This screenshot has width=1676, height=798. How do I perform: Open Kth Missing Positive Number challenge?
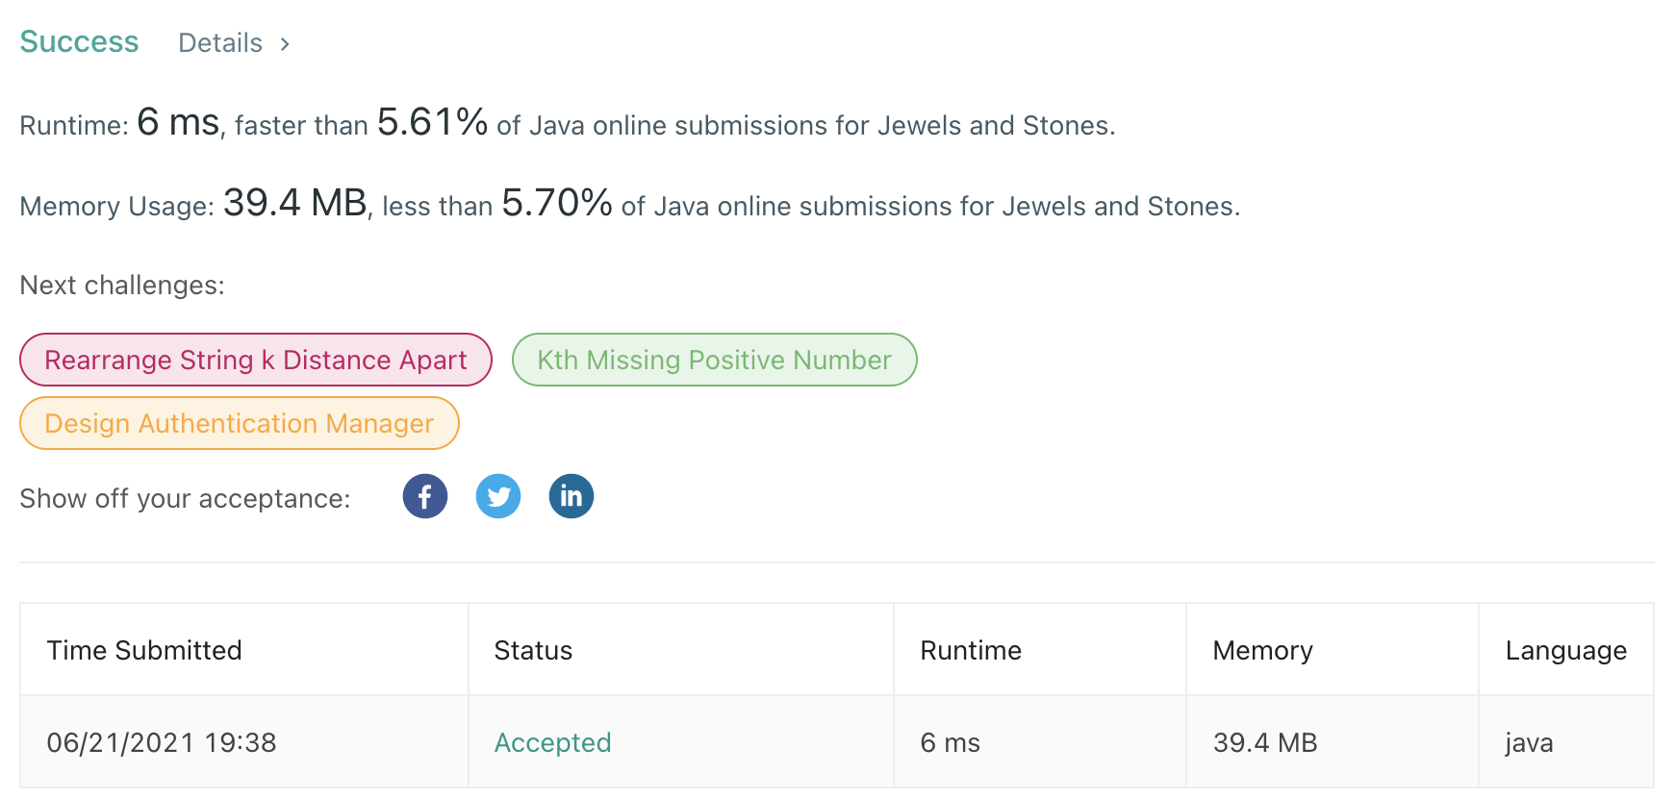pos(714,360)
